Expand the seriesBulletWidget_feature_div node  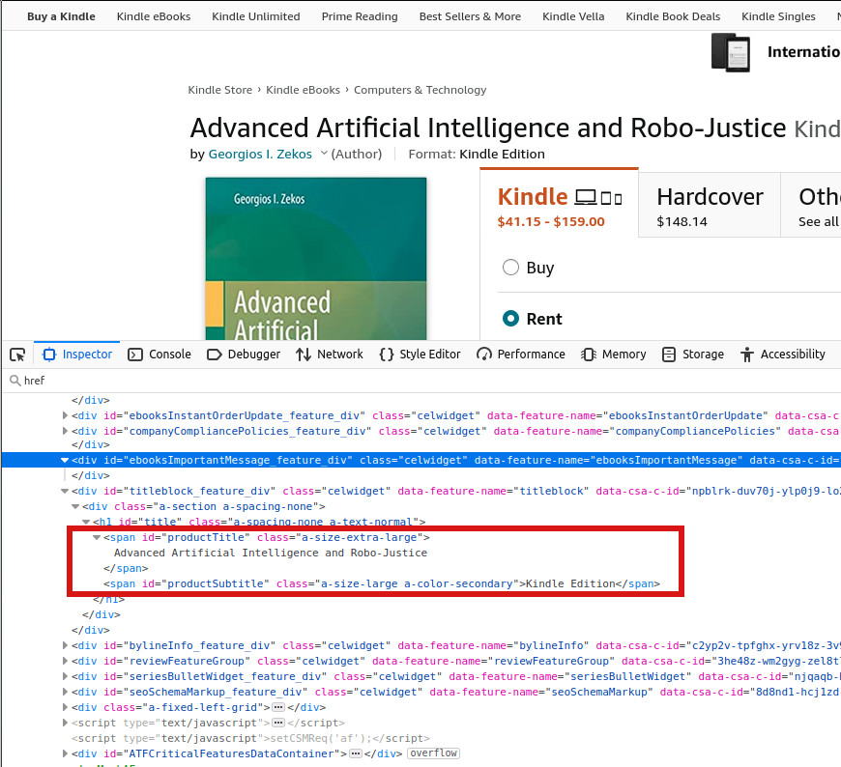[x=65, y=676]
